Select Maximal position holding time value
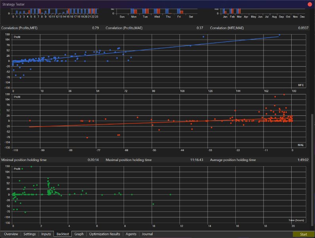315x238 pixels. coord(197,160)
